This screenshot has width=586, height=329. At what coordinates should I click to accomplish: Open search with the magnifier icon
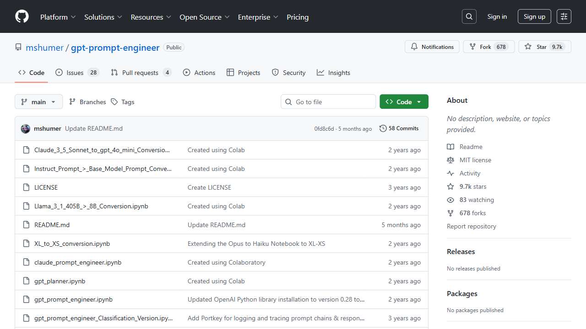[469, 16]
